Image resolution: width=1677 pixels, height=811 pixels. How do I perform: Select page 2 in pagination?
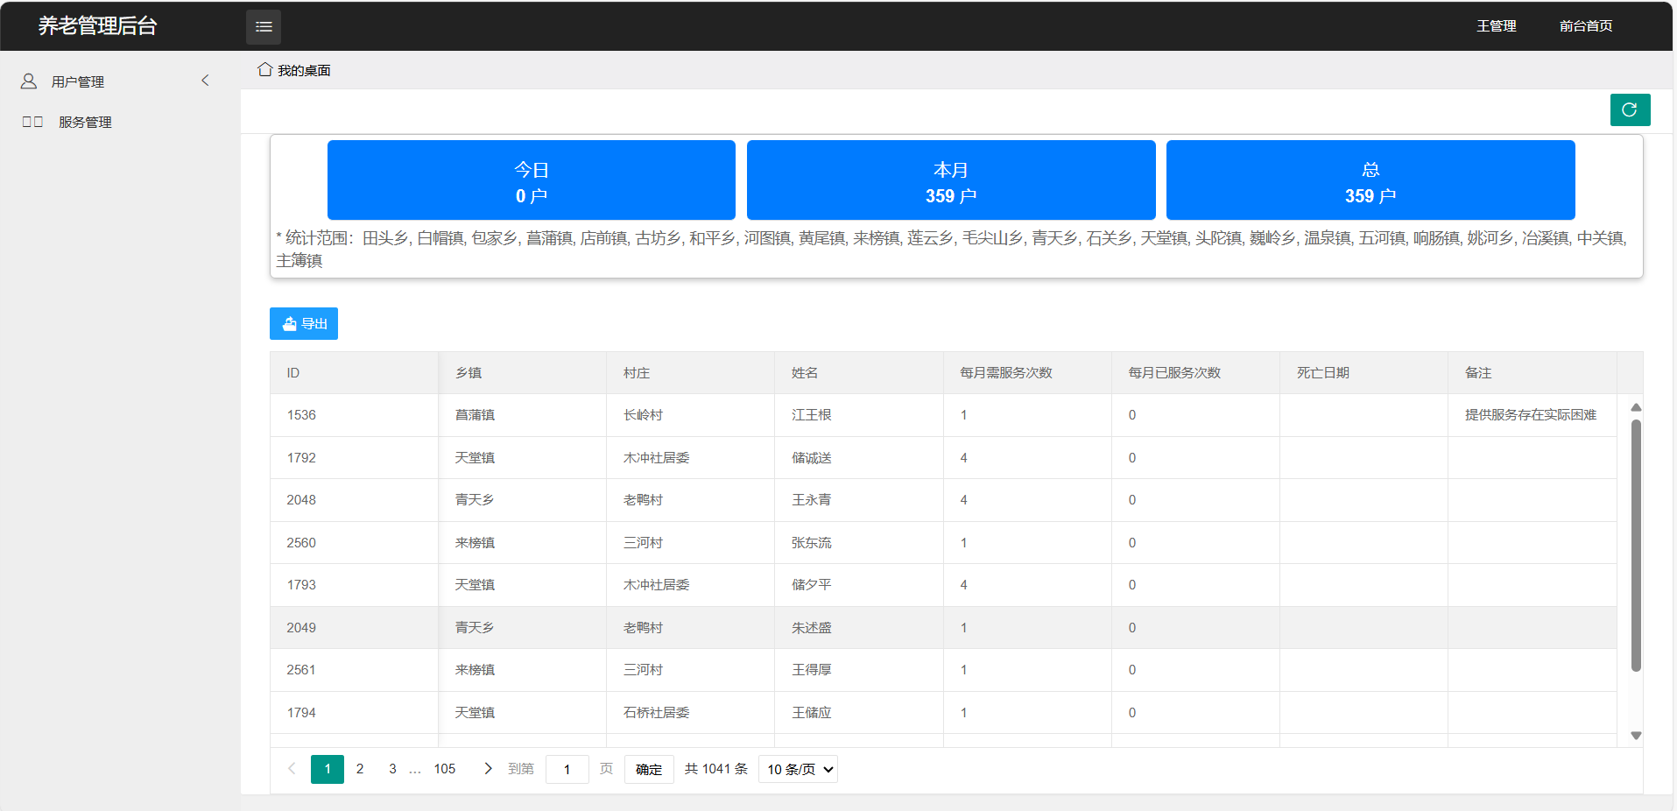(x=360, y=769)
